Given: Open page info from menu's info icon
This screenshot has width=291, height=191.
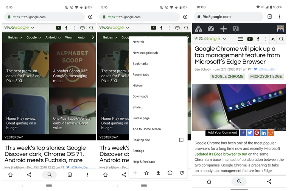Looking at the screenshot, I should (x=170, y=173).
